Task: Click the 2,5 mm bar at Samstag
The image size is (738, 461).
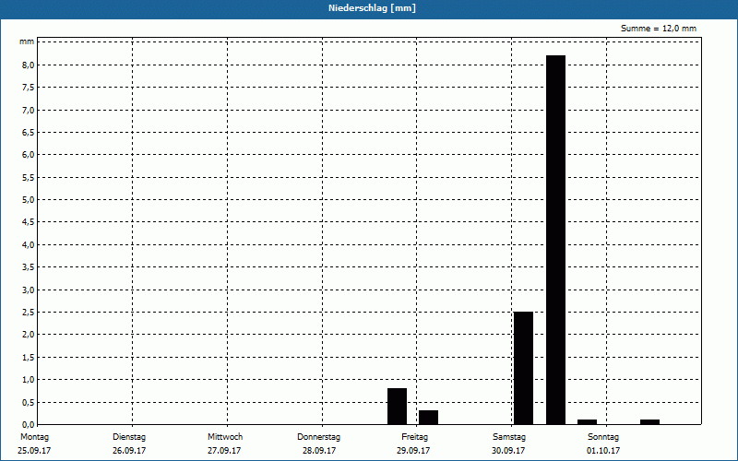Action: [x=523, y=368]
